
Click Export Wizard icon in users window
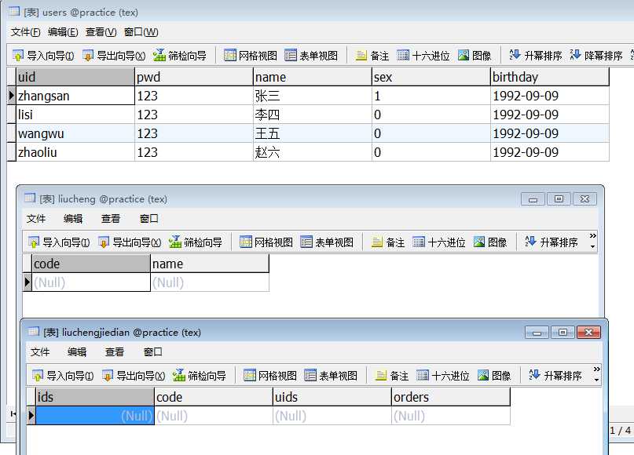(88, 56)
